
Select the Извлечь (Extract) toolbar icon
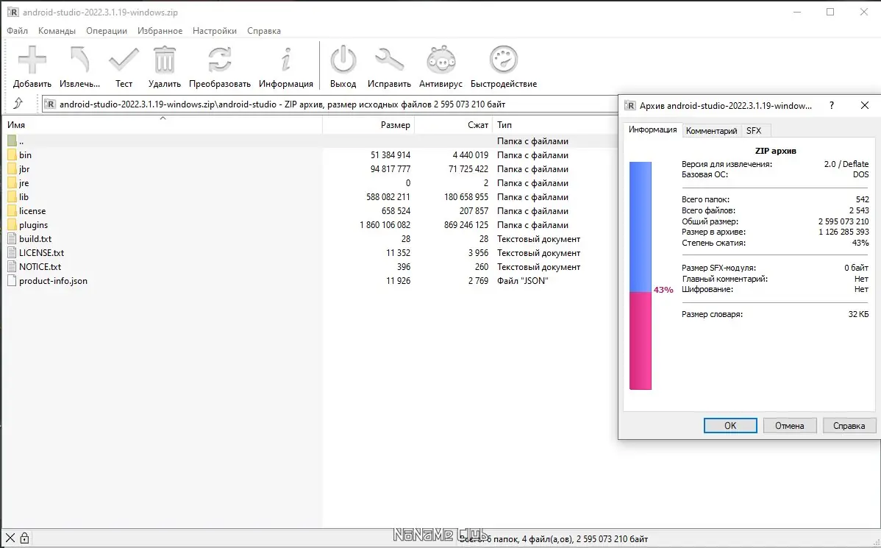point(79,60)
